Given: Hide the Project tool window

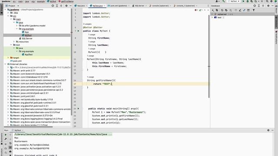Looking at the screenshot, I should pos(70,6).
